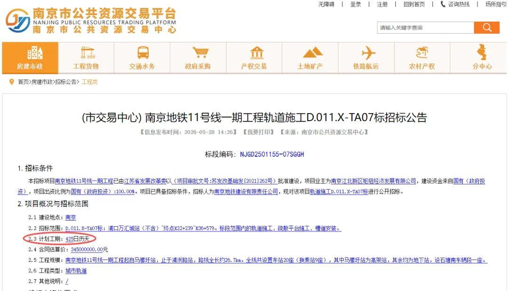The width and height of the screenshot is (508, 291).
Task: Go to 首页 in breadcrumb
Action: click(23, 82)
